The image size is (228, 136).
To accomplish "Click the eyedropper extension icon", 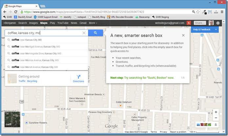I will coord(204,12).
